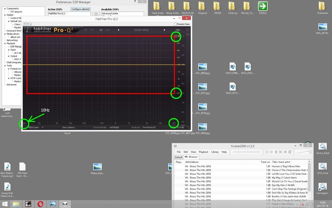The image size is (332, 208).
Task: Open the Playback menu in foobar2000
Action: click(x=203, y=152)
